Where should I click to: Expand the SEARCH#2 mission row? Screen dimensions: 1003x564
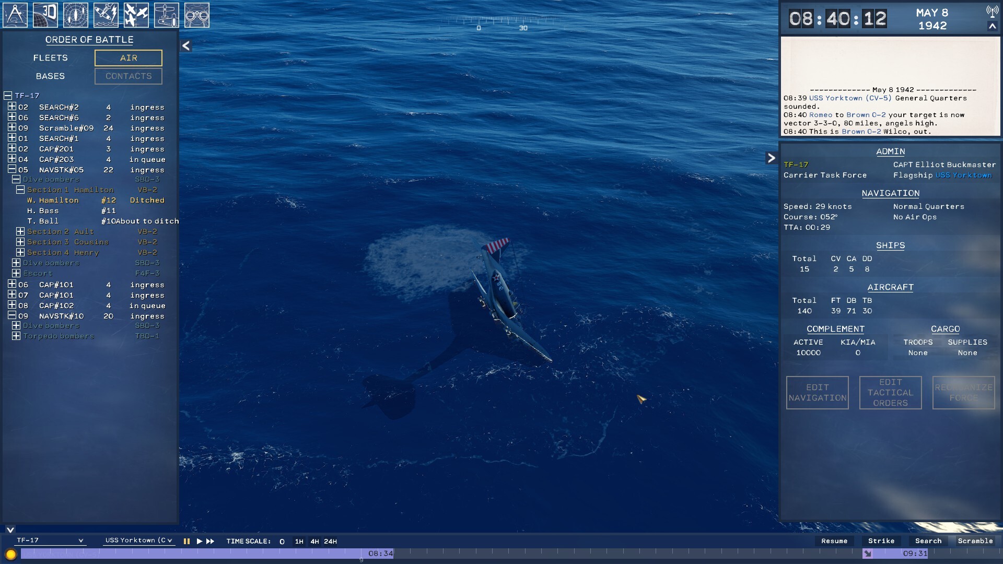(x=11, y=107)
